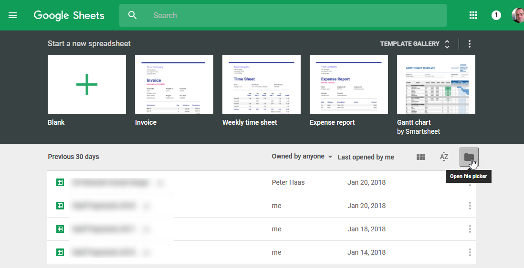Open notifications badge showing 1
The width and height of the screenshot is (524, 268).
click(x=496, y=15)
